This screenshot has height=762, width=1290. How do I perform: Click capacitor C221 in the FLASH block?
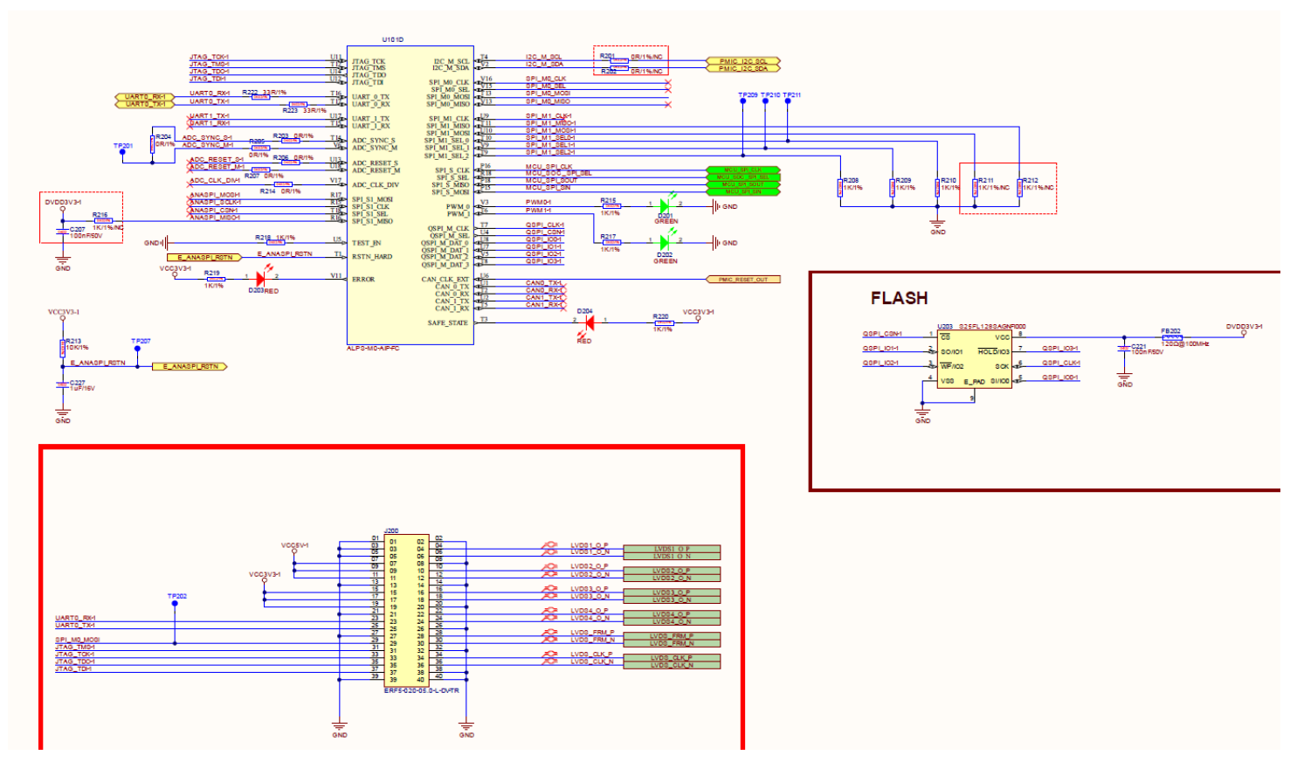pos(1124,348)
